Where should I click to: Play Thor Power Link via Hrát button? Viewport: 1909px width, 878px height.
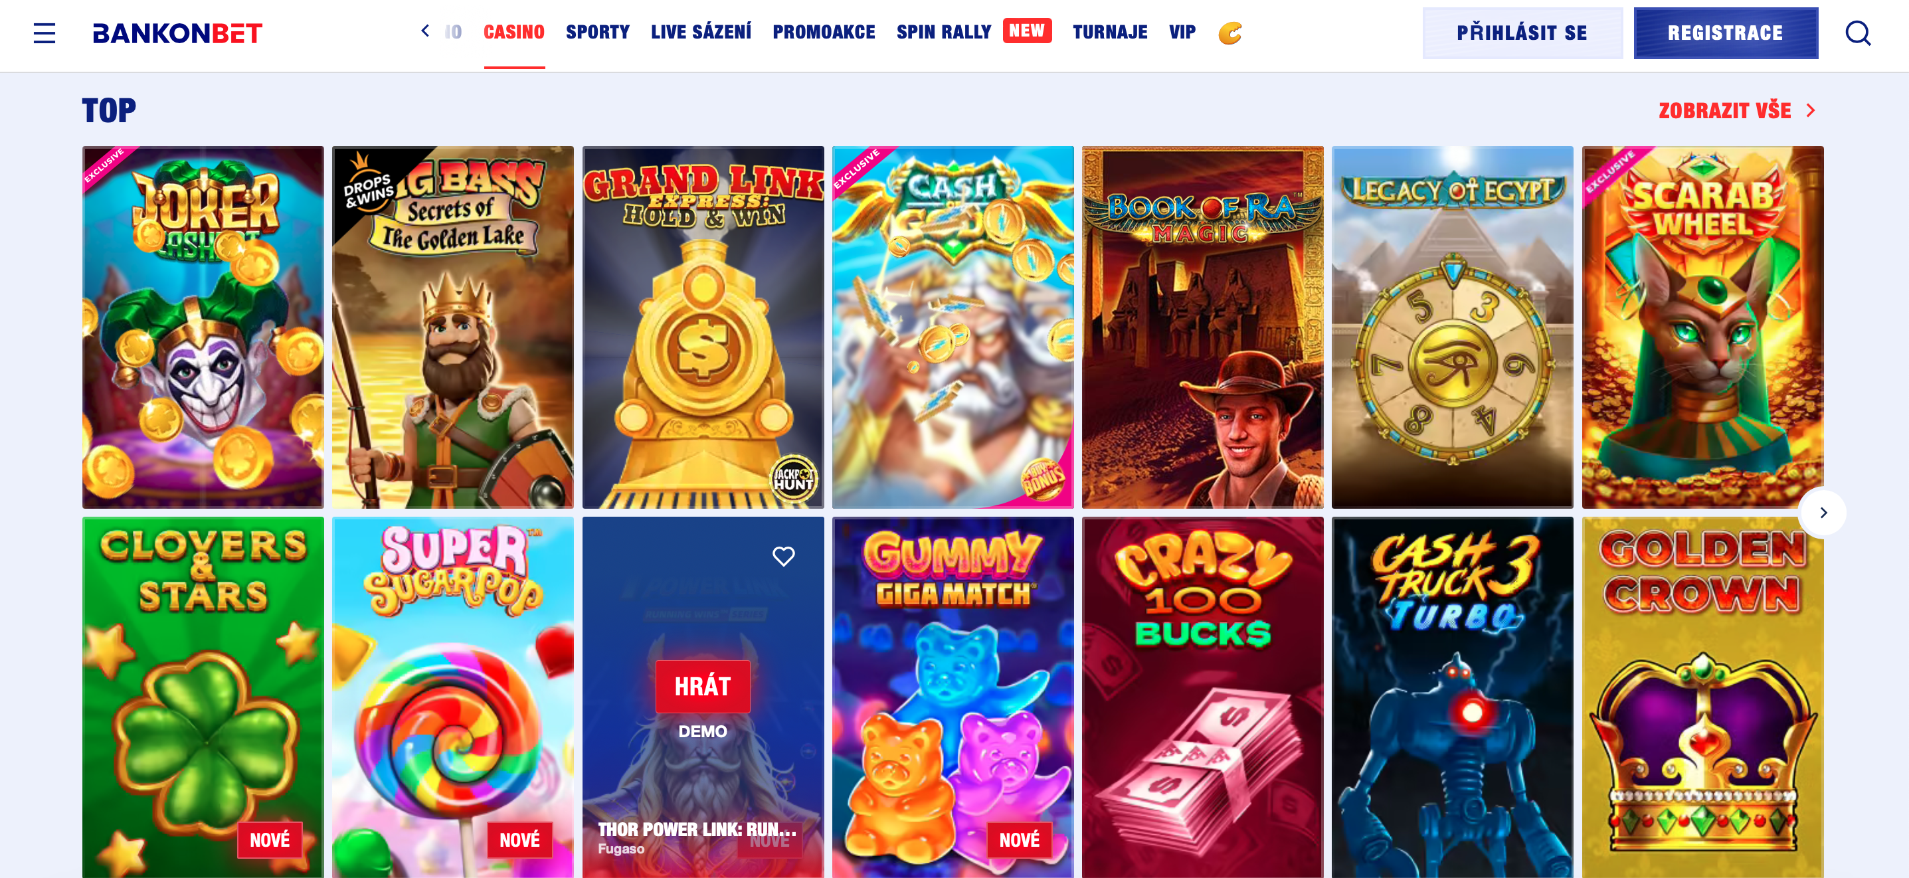pyautogui.click(x=702, y=686)
